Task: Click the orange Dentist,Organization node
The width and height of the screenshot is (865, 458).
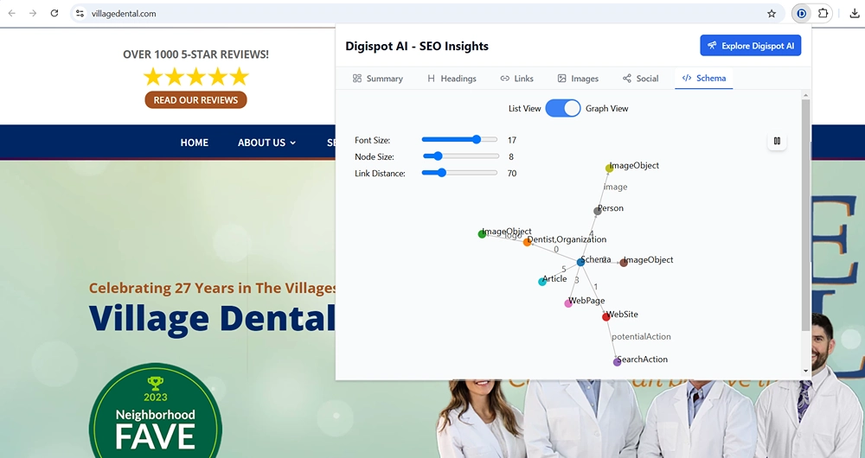Action: point(527,242)
